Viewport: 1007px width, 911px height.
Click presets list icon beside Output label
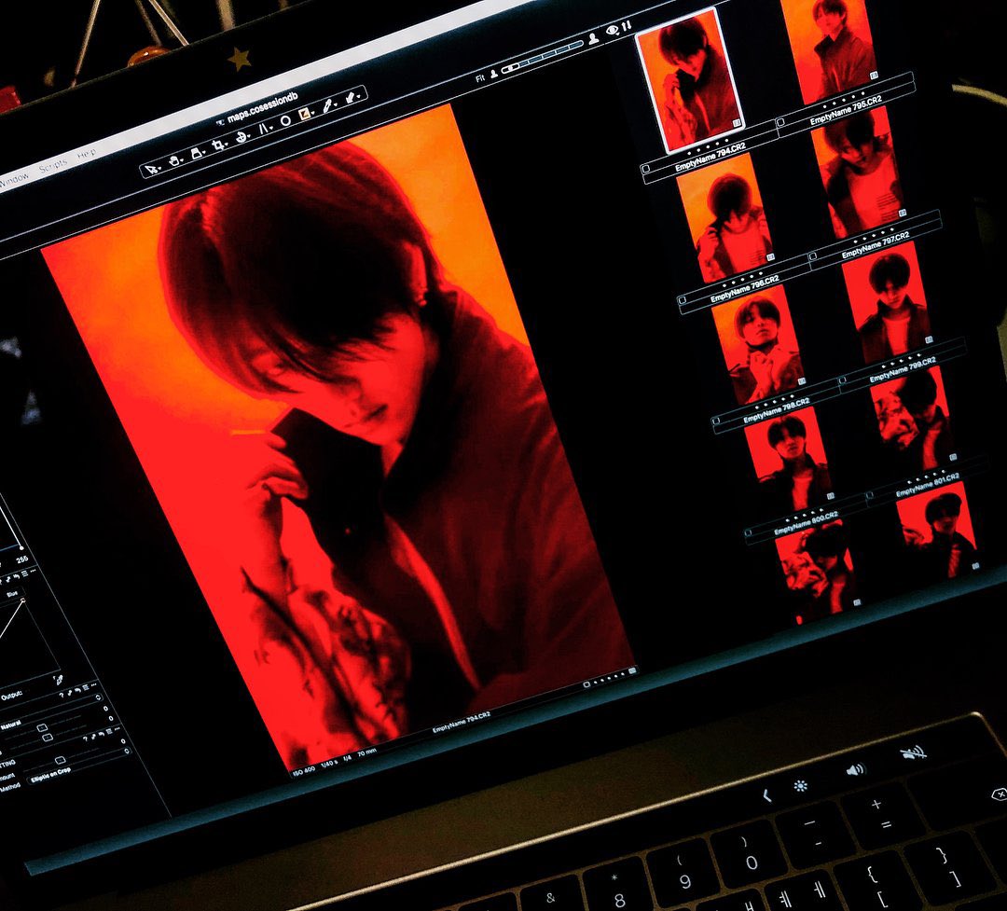86,687
